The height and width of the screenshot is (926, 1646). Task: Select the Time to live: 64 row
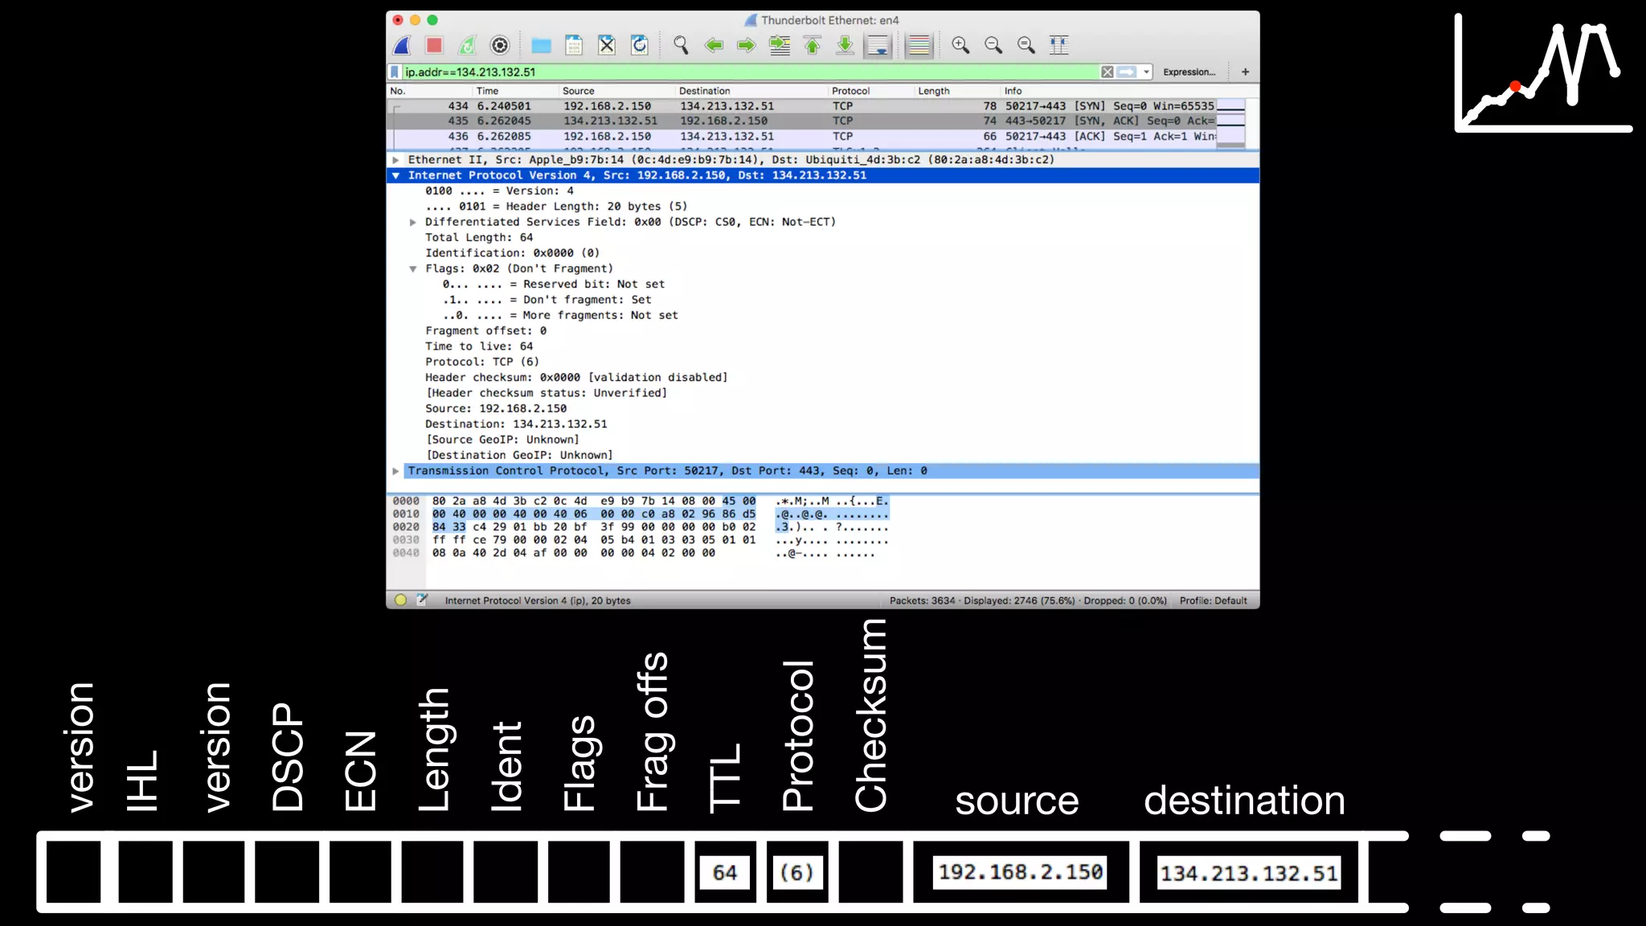click(x=823, y=346)
